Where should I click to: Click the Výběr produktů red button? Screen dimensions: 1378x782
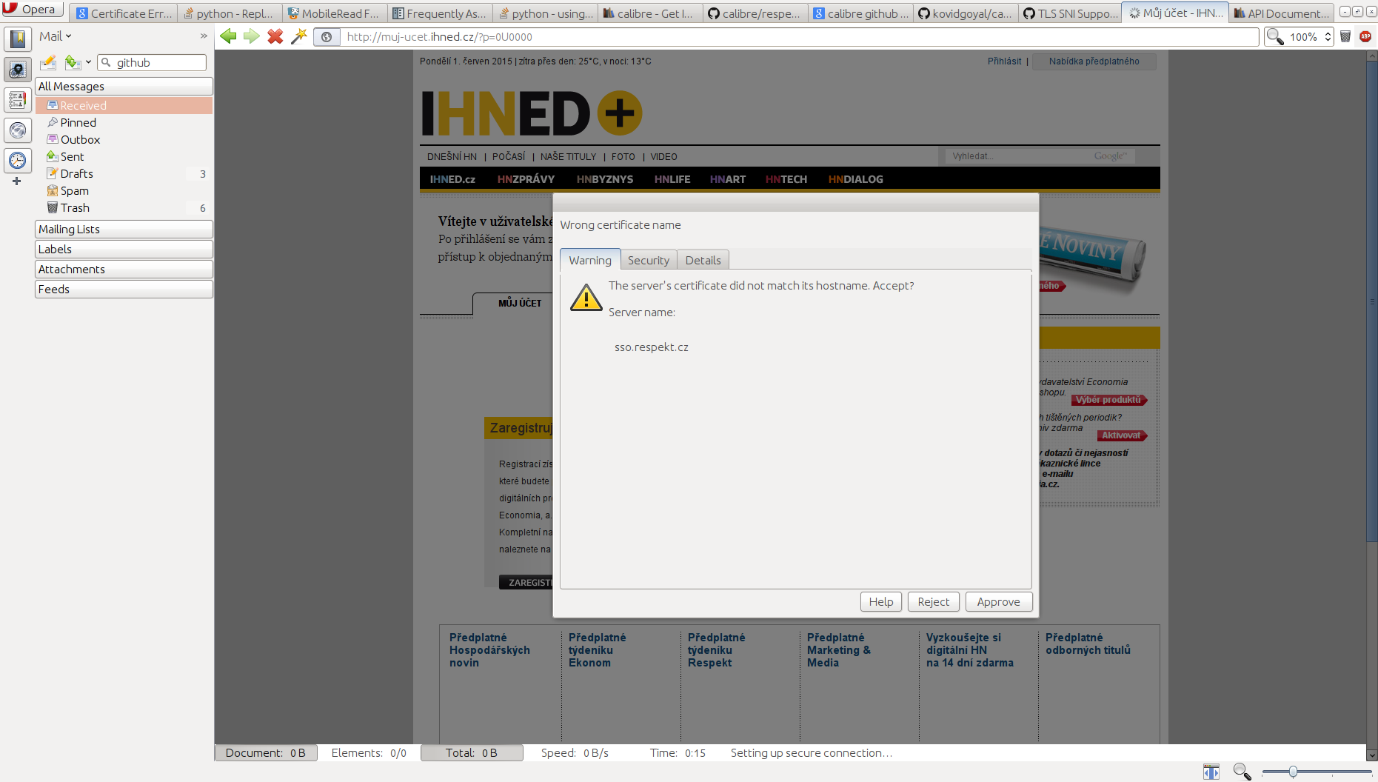[1108, 400]
